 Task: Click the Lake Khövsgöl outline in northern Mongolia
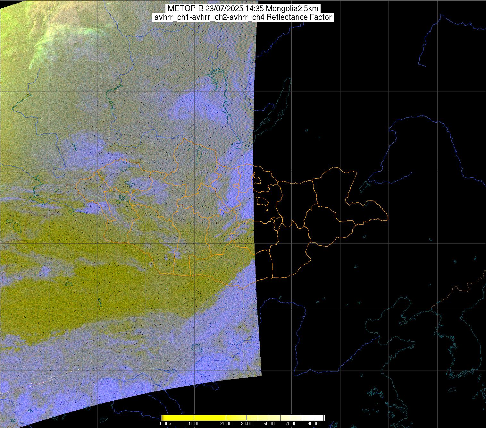[x=199, y=153]
